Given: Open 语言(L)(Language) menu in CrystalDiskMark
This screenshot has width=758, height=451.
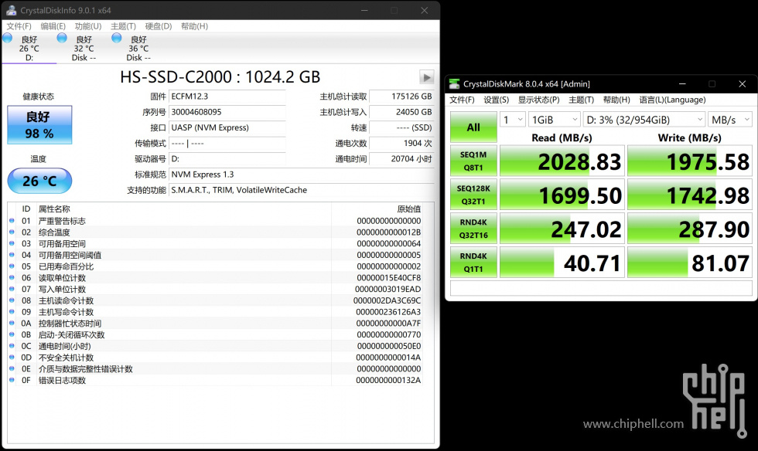Looking at the screenshot, I should [x=672, y=100].
